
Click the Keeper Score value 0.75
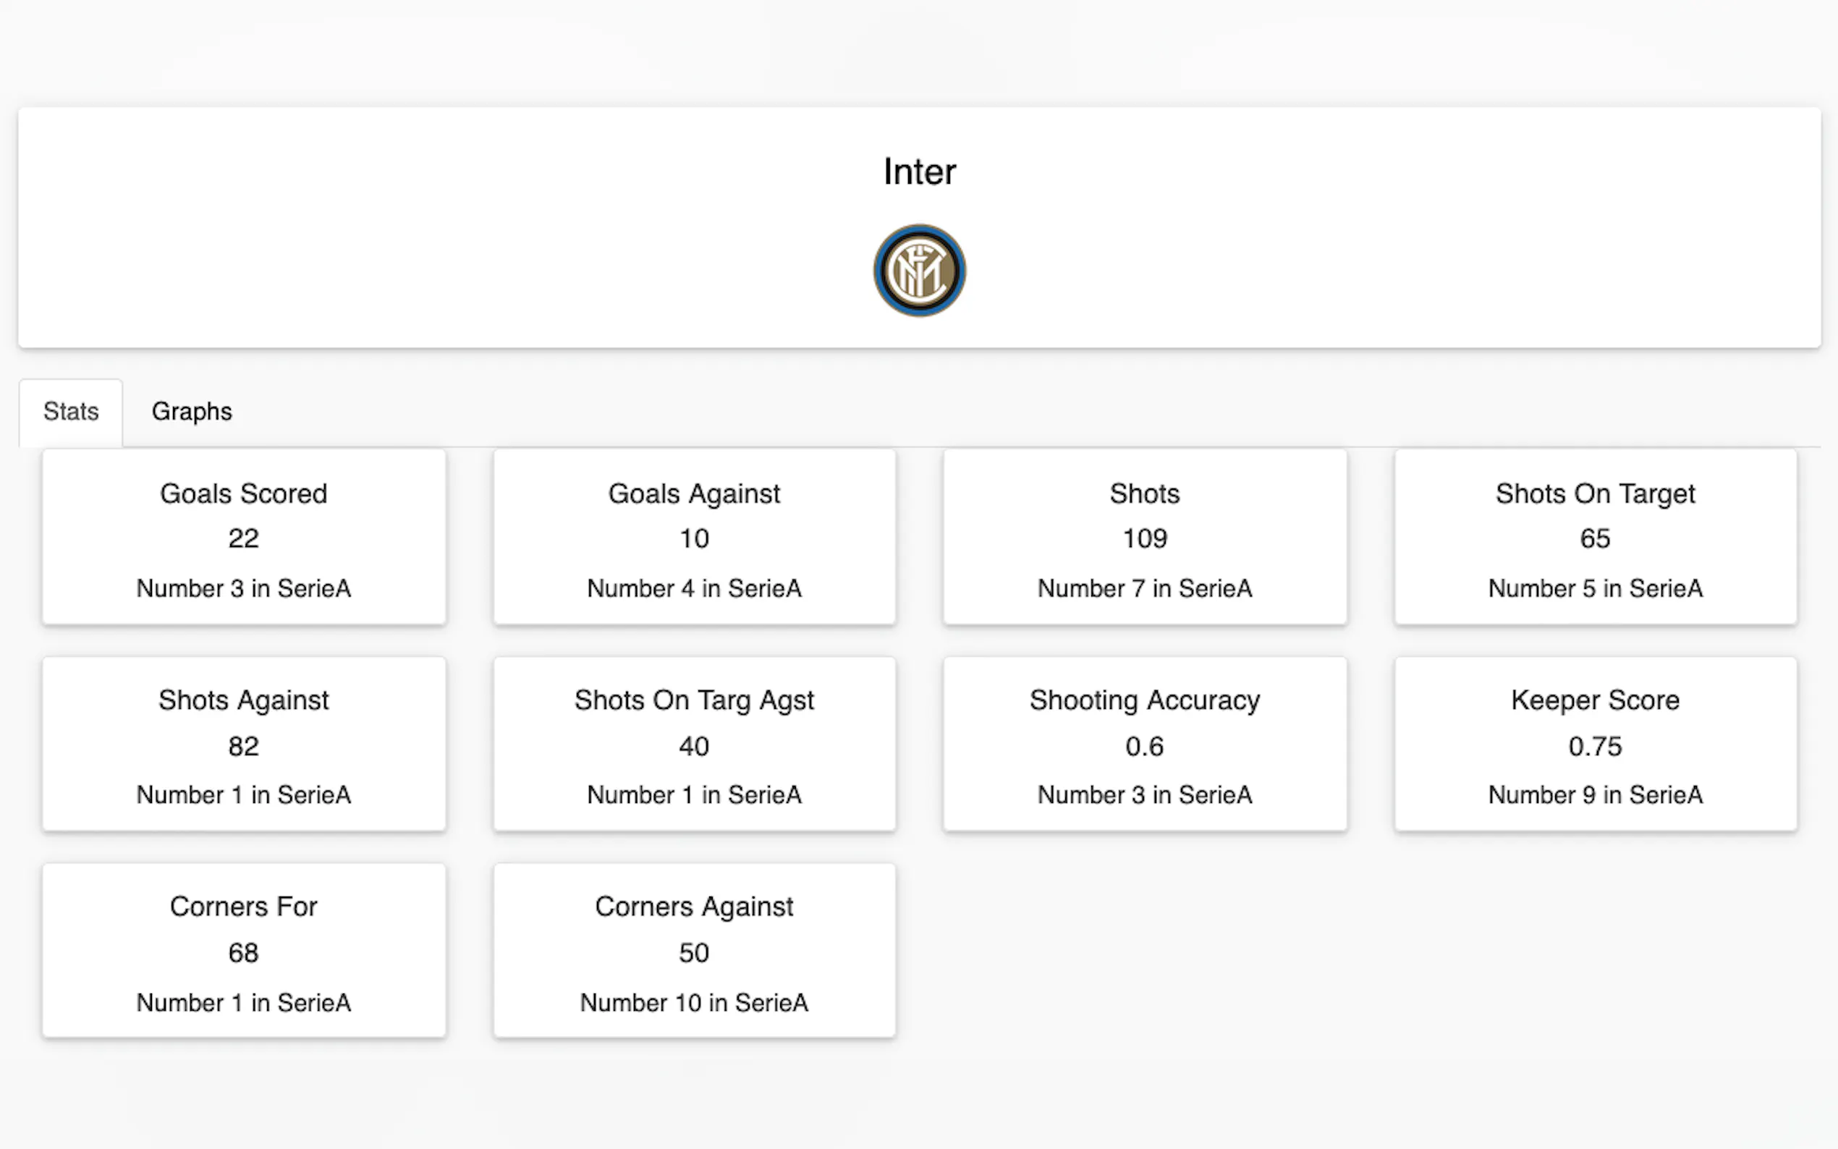pyautogui.click(x=1595, y=746)
